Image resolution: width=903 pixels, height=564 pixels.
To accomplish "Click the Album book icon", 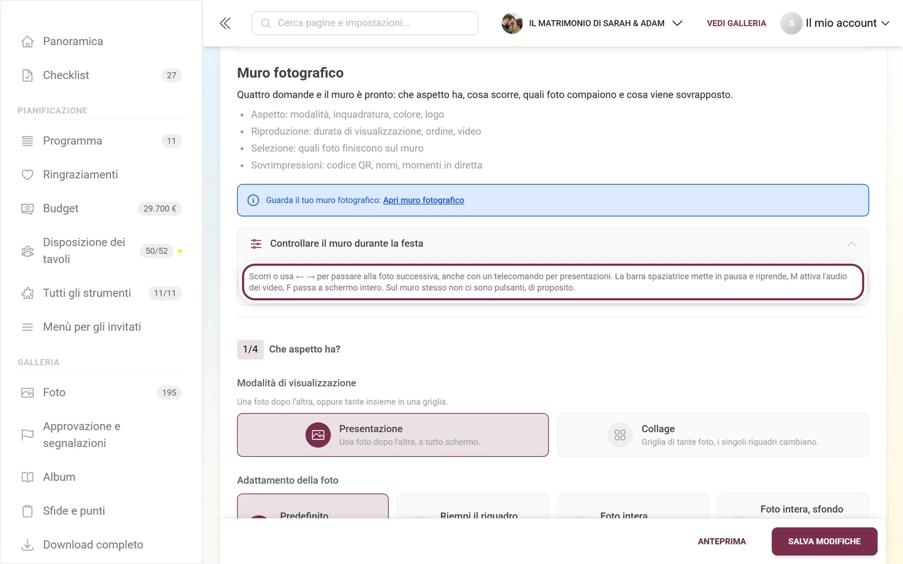I will tap(28, 478).
